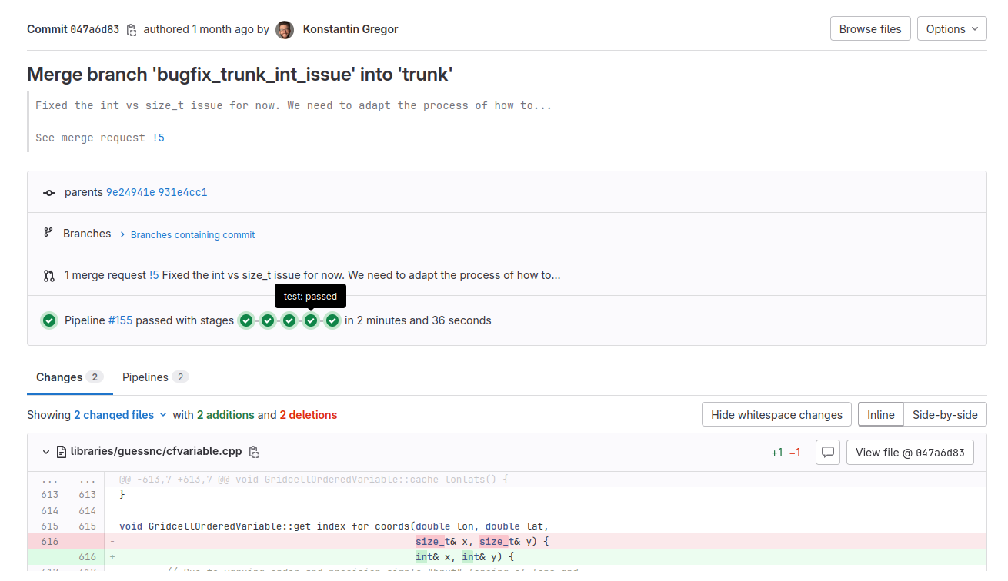Viewport: 1008px width, 581px height.
Task: Expand Branches containing commit
Action: pyautogui.click(x=192, y=234)
